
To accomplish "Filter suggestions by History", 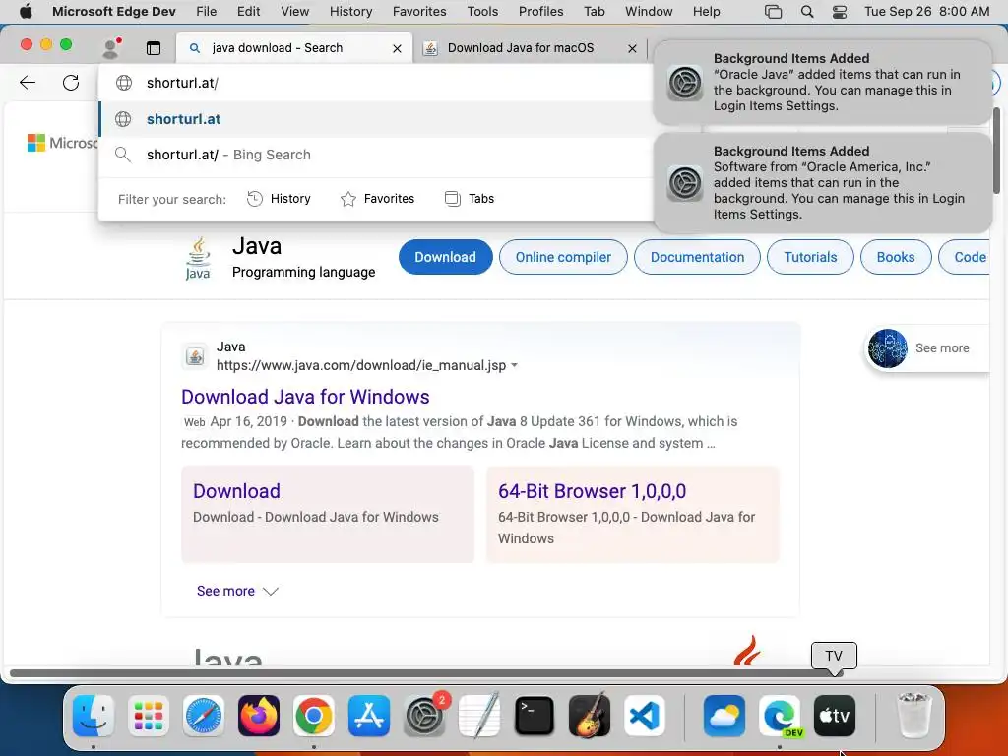I will (x=279, y=199).
